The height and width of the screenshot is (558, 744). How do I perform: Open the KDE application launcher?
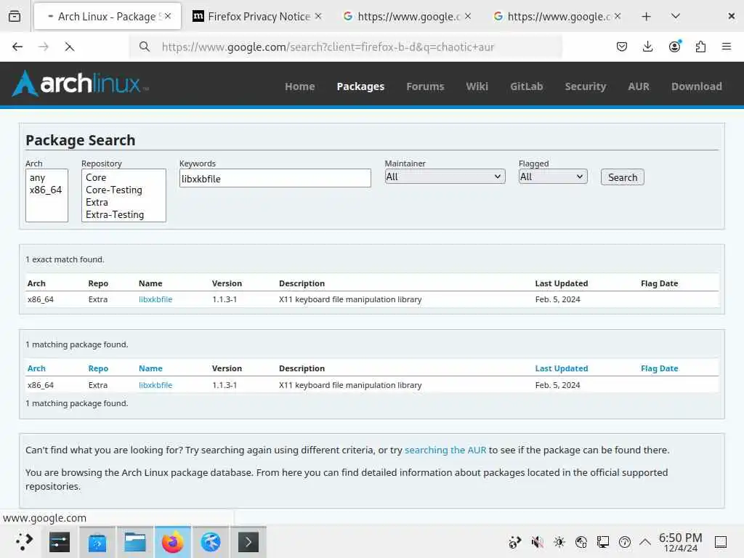point(23,541)
